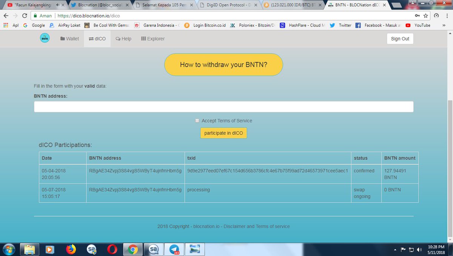Check the Accept Terms of Service box

197,121
